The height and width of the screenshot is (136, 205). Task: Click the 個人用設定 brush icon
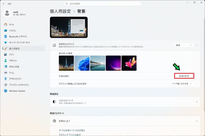coord(5,49)
